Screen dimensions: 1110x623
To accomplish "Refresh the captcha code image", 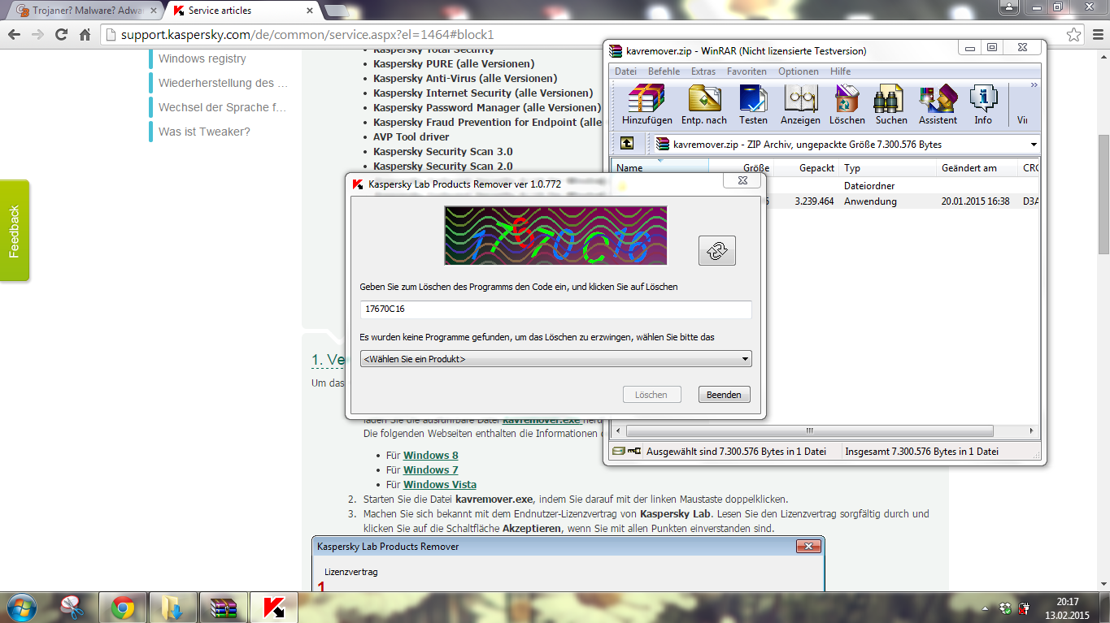I will click(x=716, y=251).
